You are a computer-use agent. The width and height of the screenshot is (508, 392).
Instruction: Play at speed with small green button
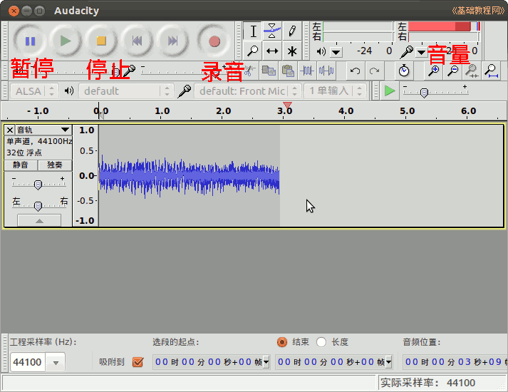[x=390, y=91]
